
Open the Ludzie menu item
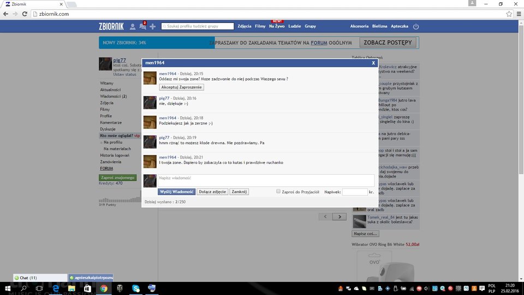click(x=295, y=26)
